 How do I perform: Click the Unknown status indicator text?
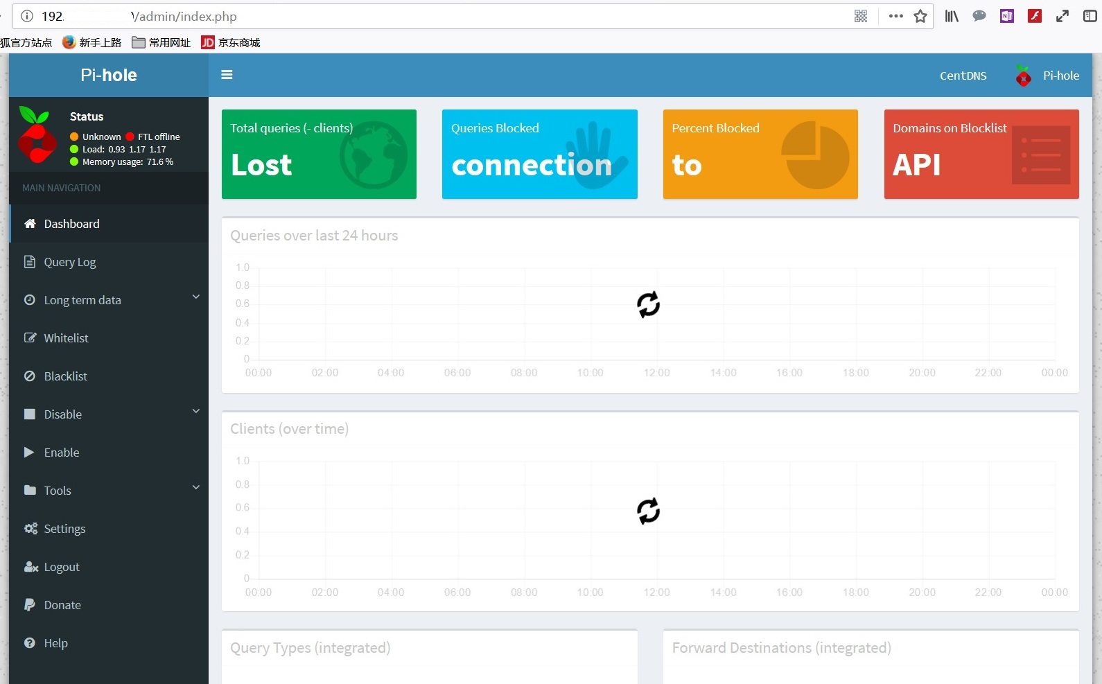click(x=102, y=137)
